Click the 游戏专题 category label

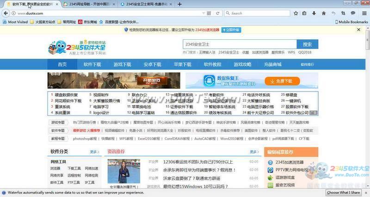[58, 123]
